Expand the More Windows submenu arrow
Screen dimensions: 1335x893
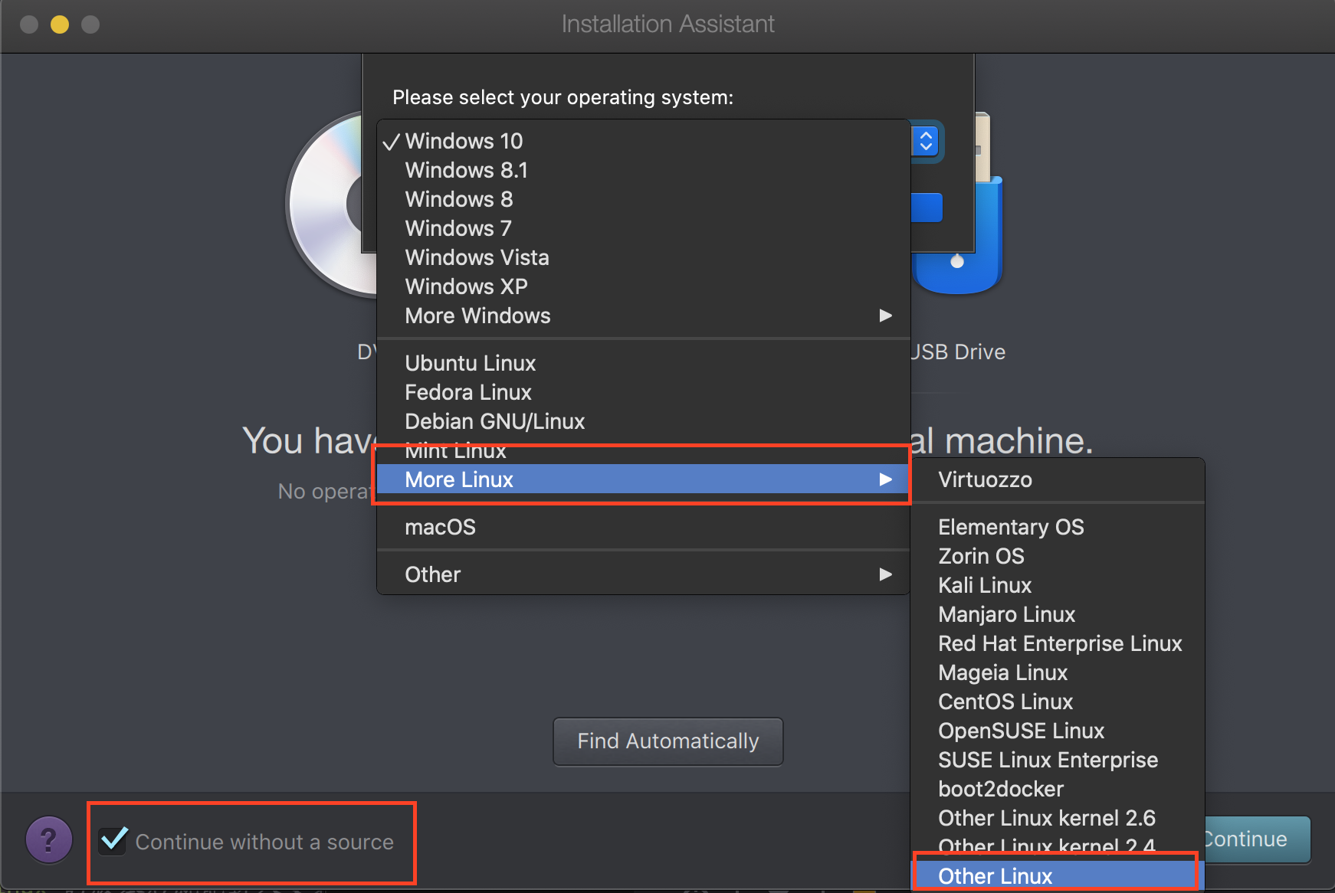point(885,316)
